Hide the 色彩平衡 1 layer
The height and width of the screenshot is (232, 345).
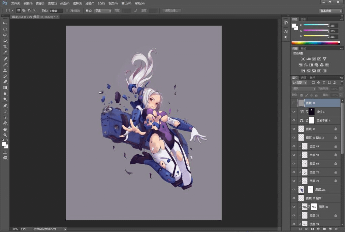tap(294, 120)
